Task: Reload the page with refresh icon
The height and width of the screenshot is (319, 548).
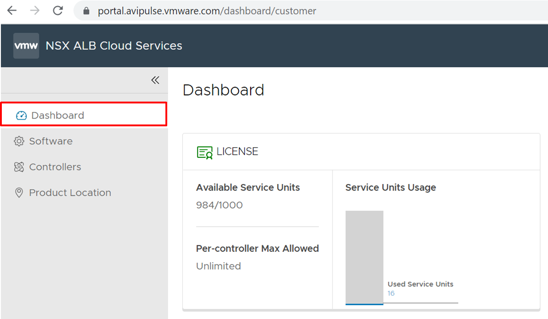Action: [58, 11]
